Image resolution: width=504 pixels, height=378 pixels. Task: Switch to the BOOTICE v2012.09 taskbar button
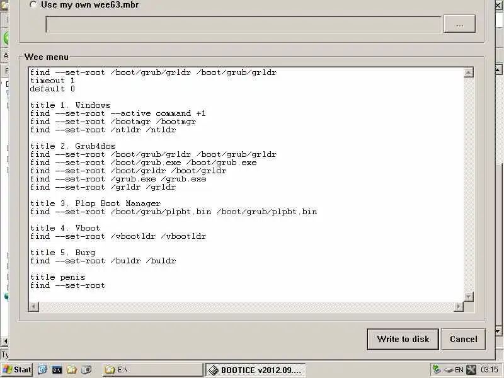[x=255, y=370]
